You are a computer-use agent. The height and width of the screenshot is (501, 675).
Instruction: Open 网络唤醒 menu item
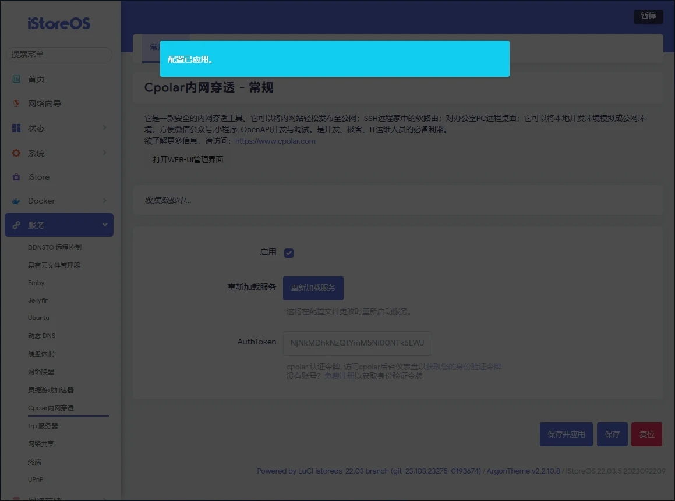41,372
